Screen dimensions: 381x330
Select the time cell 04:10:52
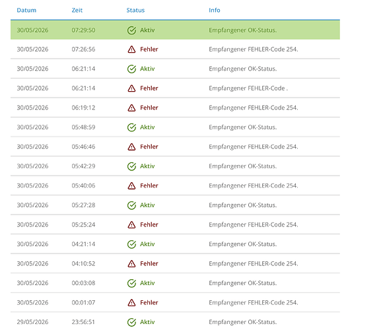(x=83, y=263)
